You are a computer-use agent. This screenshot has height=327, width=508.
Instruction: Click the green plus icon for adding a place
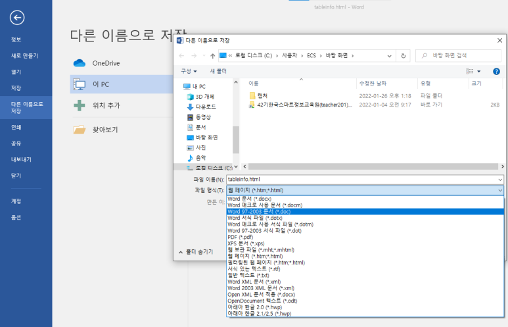[x=80, y=105]
